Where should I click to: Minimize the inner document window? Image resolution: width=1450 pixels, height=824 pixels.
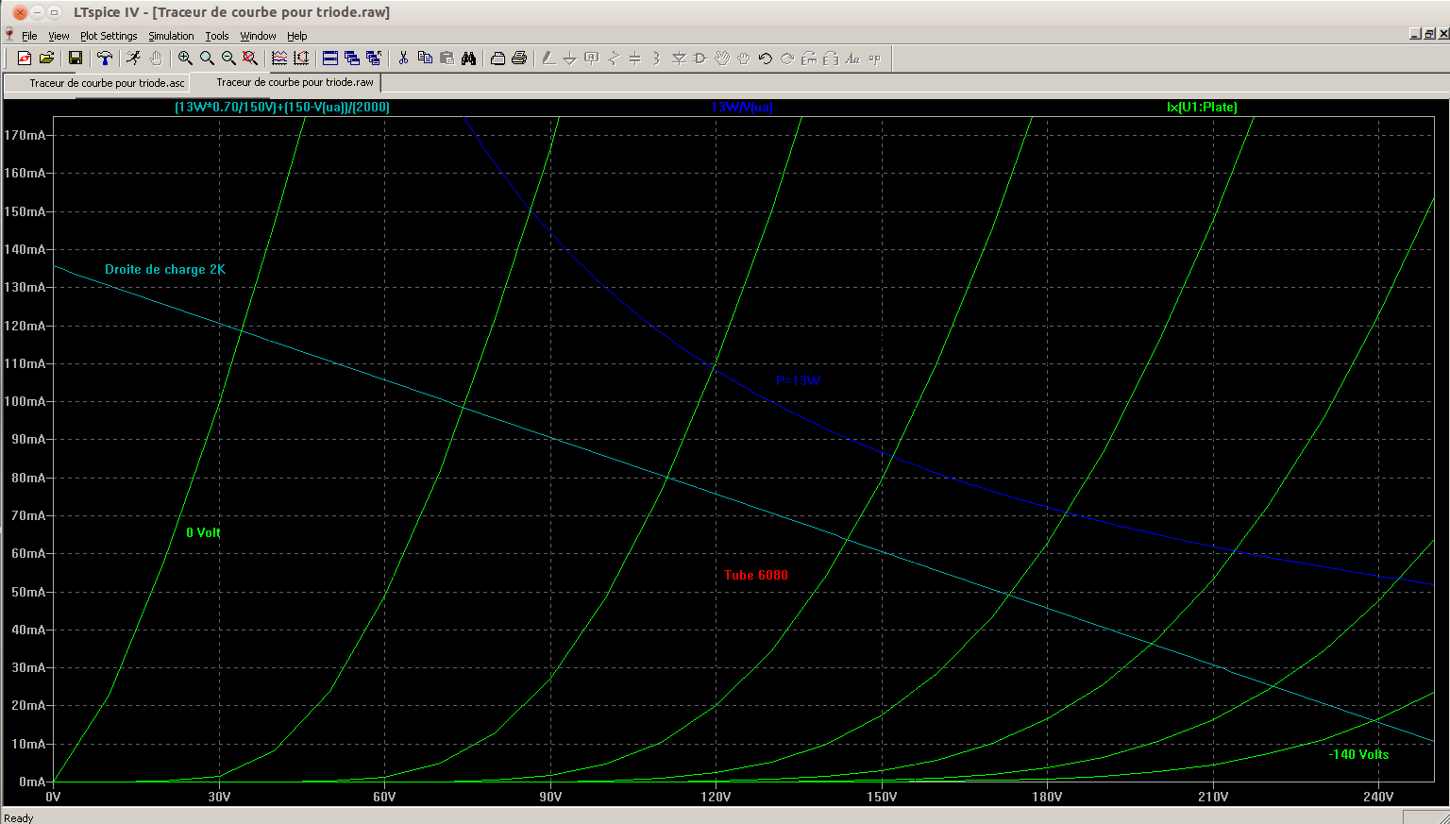1415,34
